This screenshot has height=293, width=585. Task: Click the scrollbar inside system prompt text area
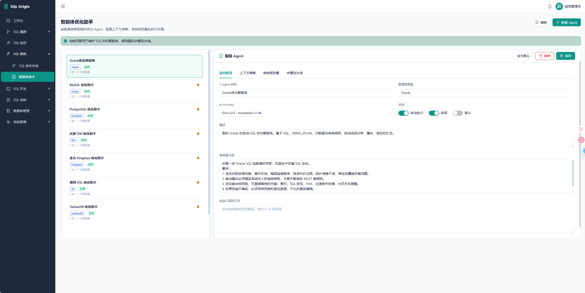573,174
